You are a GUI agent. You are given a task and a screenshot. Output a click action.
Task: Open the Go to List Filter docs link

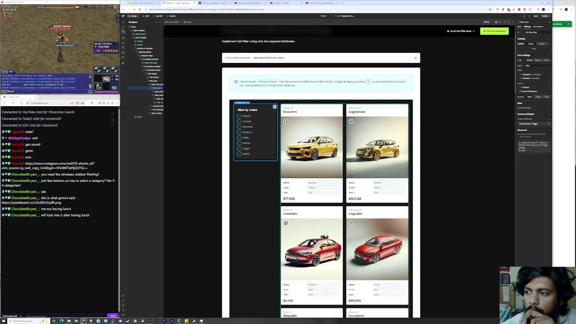point(461,31)
